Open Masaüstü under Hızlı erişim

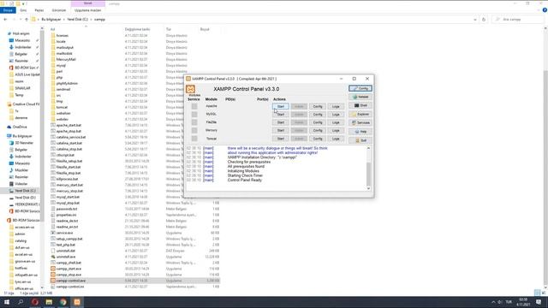(22, 40)
